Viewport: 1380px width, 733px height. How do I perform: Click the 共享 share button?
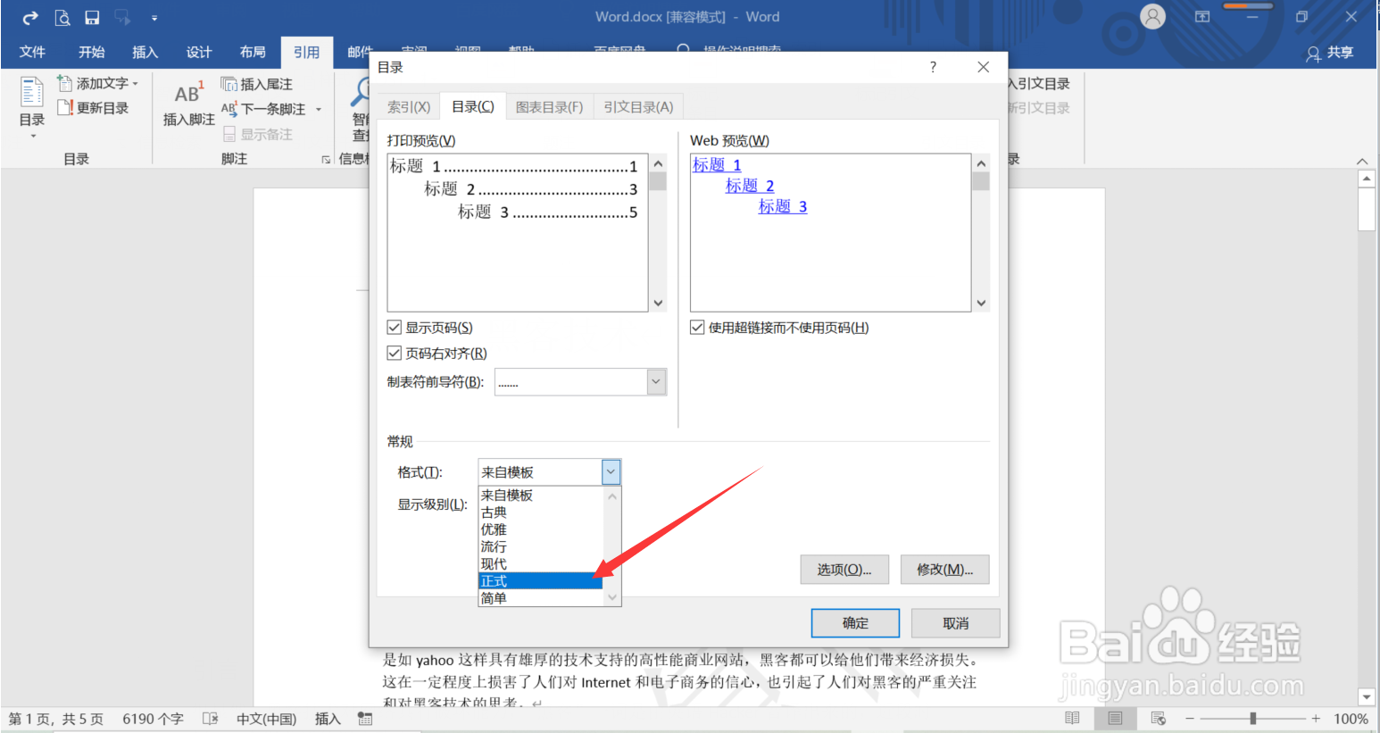pos(1330,53)
